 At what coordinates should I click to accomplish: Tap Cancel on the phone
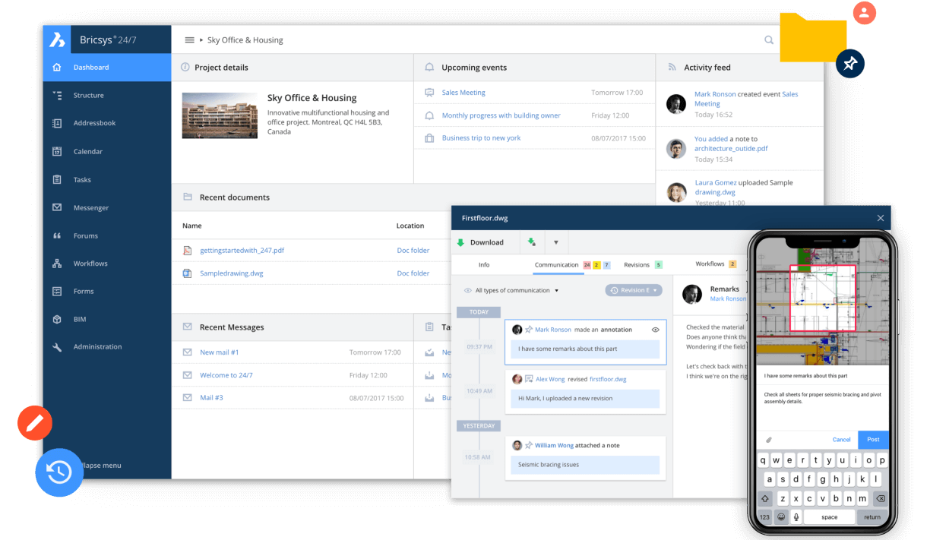(x=841, y=440)
